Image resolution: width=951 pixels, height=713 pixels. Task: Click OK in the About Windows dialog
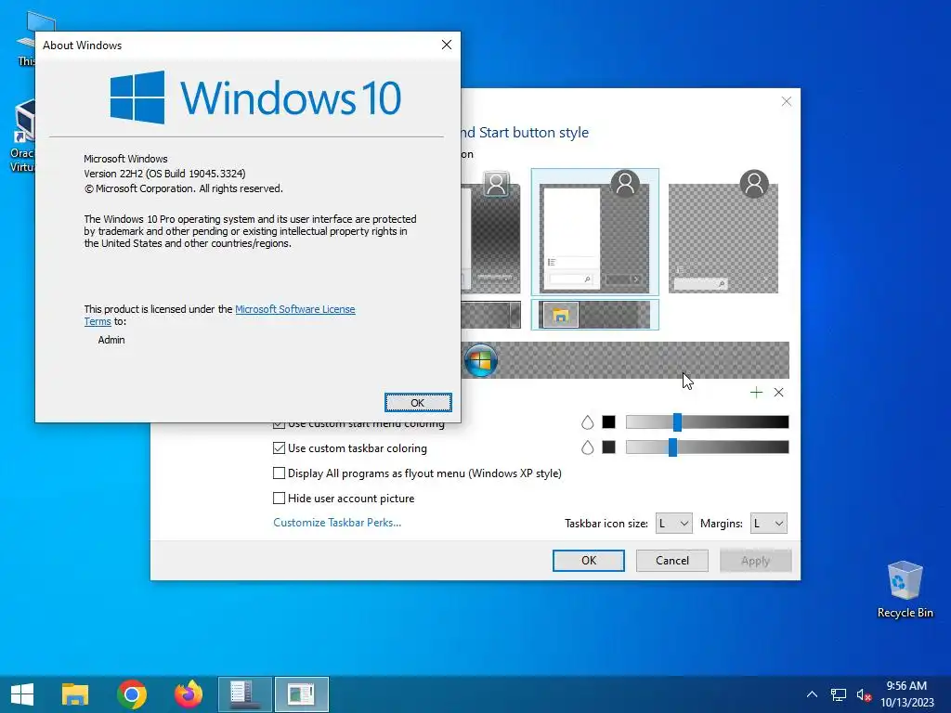pyautogui.click(x=418, y=403)
